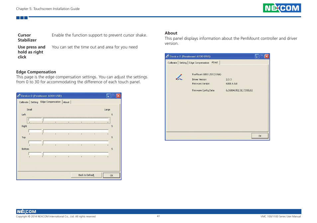
Task: Select the About tab in the Edge Compensation window
Action: 66,102
